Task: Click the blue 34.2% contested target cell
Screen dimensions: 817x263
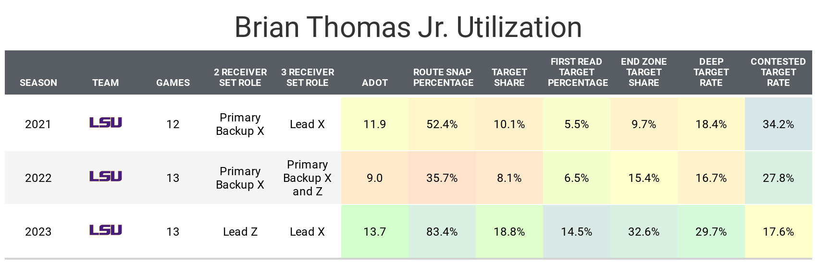Action: tap(778, 124)
